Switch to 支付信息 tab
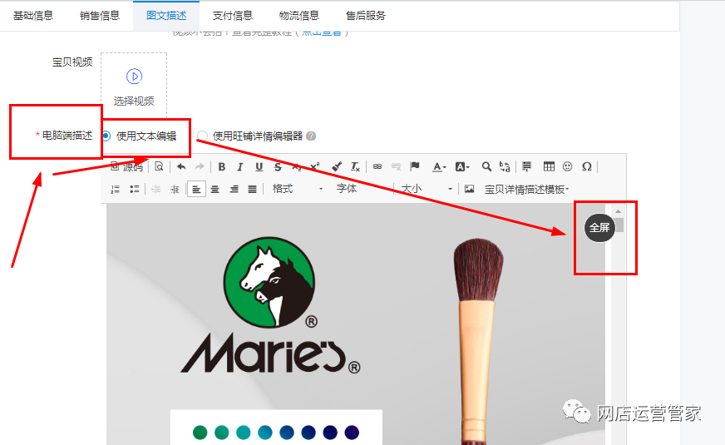Screen dimensions: 725x445 pyautogui.click(x=233, y=16)
